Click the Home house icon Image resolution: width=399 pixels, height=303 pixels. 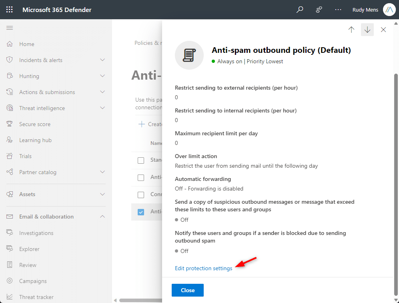coord(10,44)
